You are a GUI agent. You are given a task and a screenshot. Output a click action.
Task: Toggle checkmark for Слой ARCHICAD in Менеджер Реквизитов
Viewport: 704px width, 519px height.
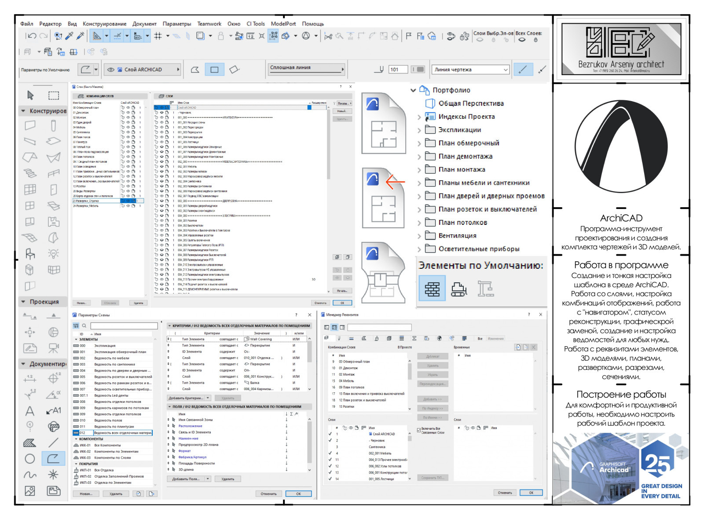pos(330,434)
